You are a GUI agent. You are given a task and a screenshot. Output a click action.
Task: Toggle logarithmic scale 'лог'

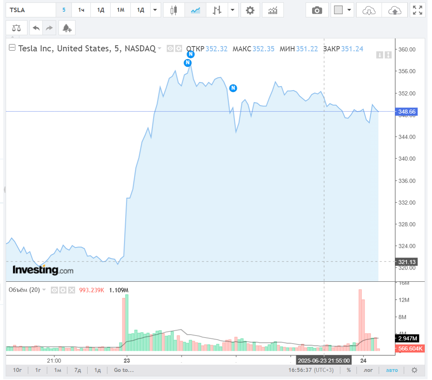coord(368,370)
